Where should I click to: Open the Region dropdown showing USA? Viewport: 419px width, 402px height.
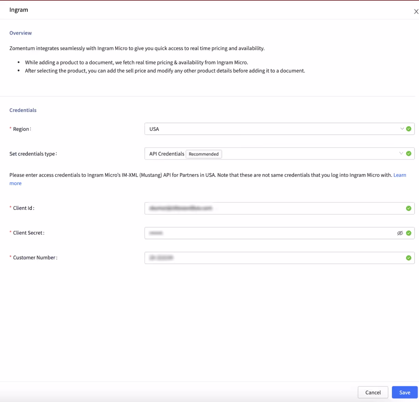click(x=279, y=129)
